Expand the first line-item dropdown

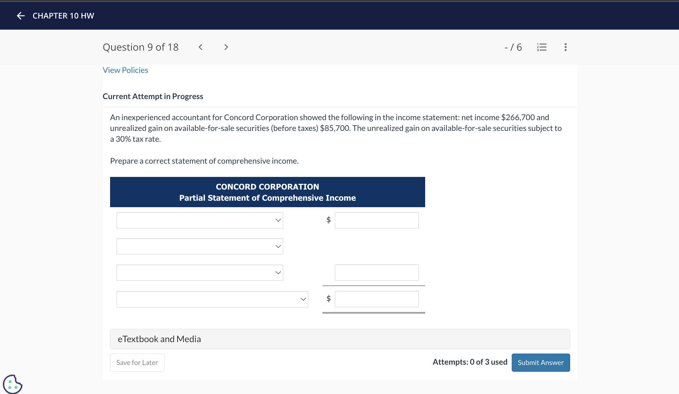200,220
